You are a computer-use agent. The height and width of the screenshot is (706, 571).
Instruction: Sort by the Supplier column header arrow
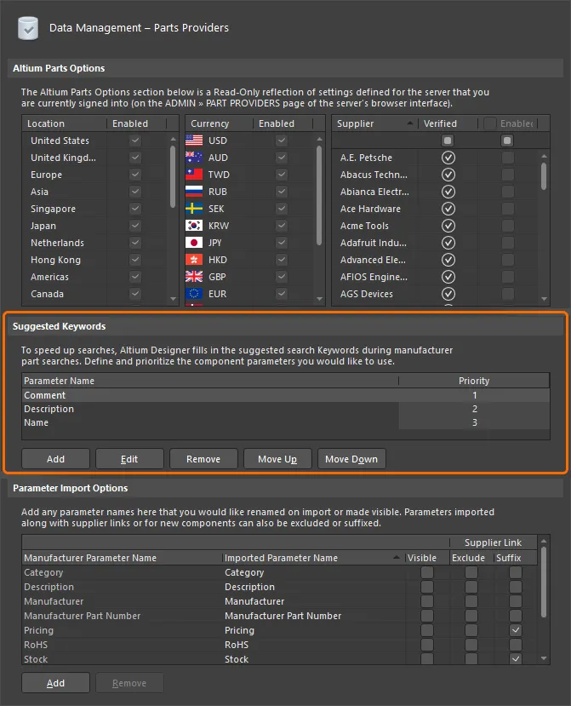[411, 123]
